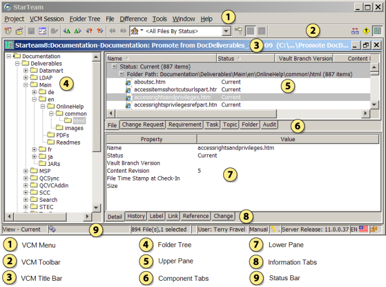The height and width of the screenshot is (287, 386).
Task: Select accessrightsprivilegesrefpart.htm file row
Action: click(x=175, y=104)
